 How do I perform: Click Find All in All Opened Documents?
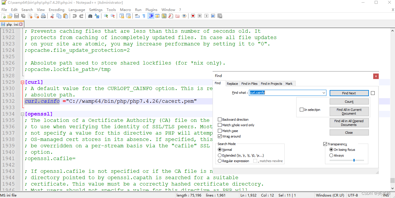(349, 123)
